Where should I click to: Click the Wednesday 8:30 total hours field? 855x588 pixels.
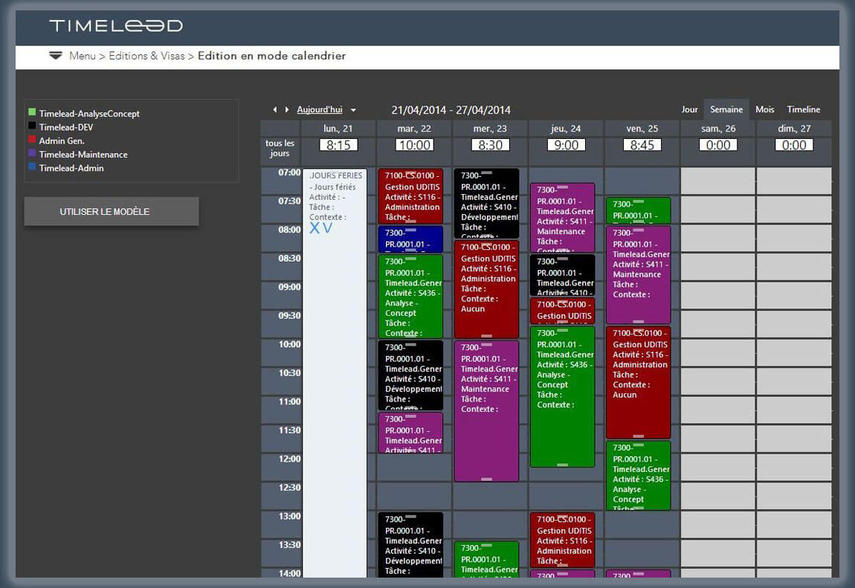[490, 145]
